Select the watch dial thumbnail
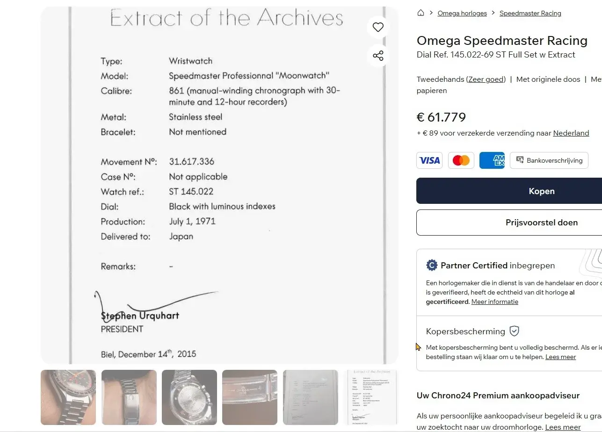 (68, 397)
